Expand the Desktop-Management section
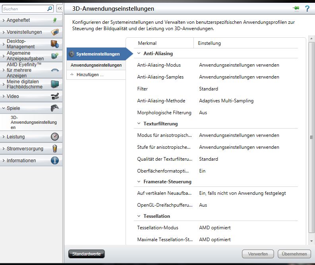 (4, 44)
